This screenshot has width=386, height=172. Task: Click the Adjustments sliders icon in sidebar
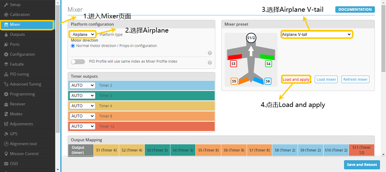(6, 124)
